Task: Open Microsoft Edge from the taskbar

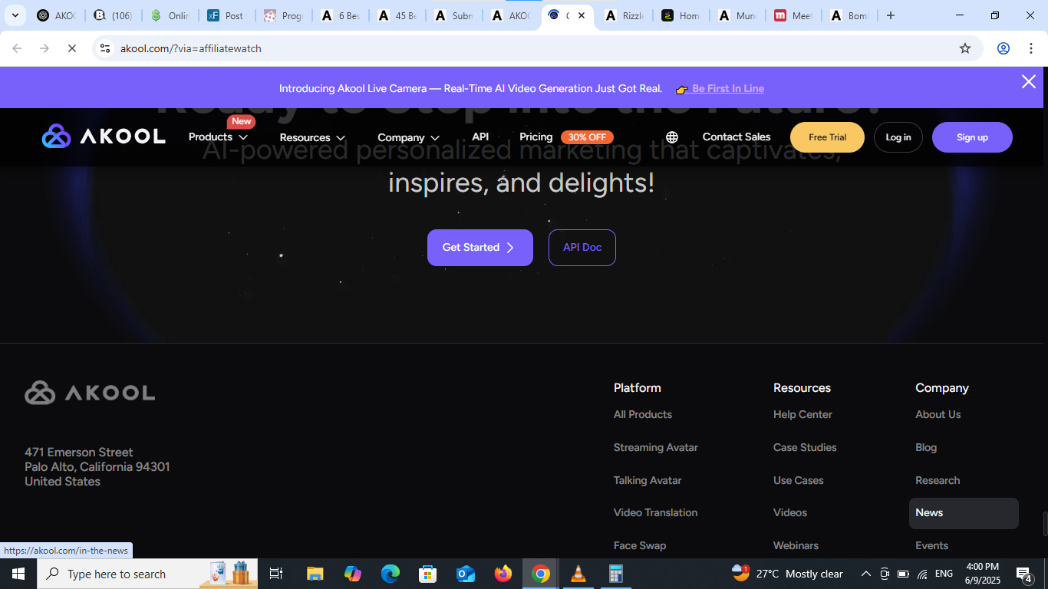Action: coord(391,574)
